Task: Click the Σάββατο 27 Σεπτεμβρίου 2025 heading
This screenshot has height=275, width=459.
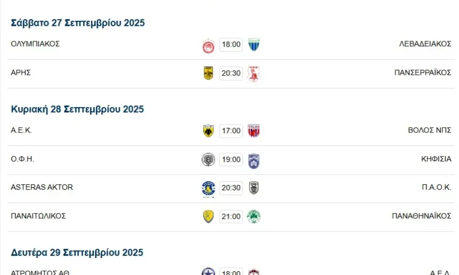Action: click(78, 23)
